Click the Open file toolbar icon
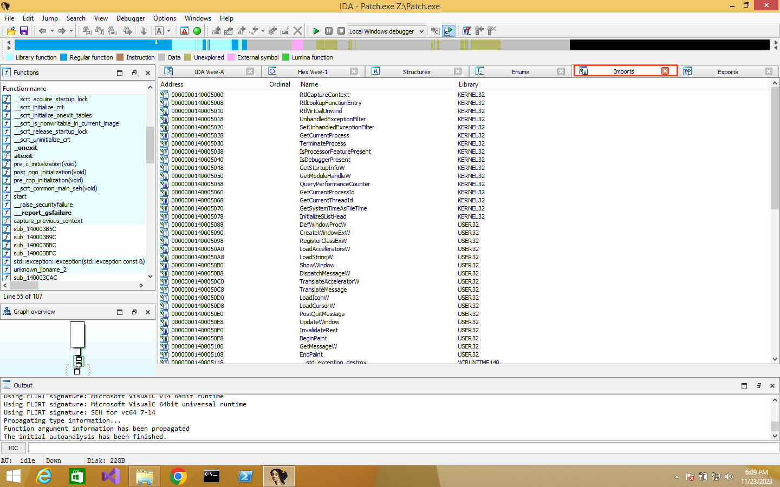Screen dimensions: 780x487 point(11,31)
